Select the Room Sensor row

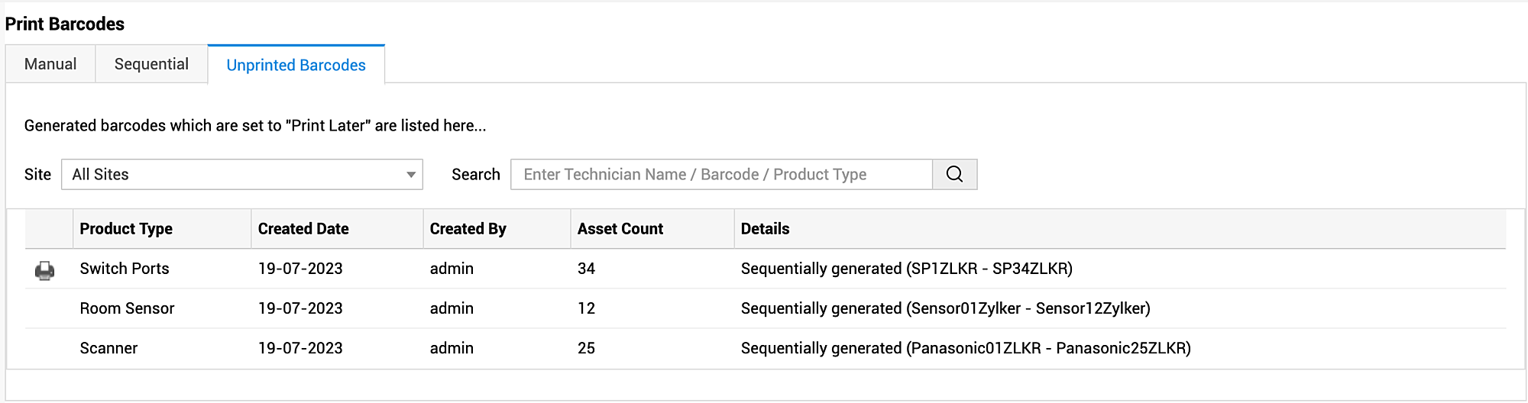(x=127, y=308)
